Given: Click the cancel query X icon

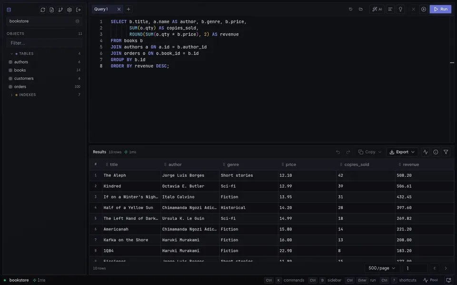Looking at the screenshot, I should (413, 9).
